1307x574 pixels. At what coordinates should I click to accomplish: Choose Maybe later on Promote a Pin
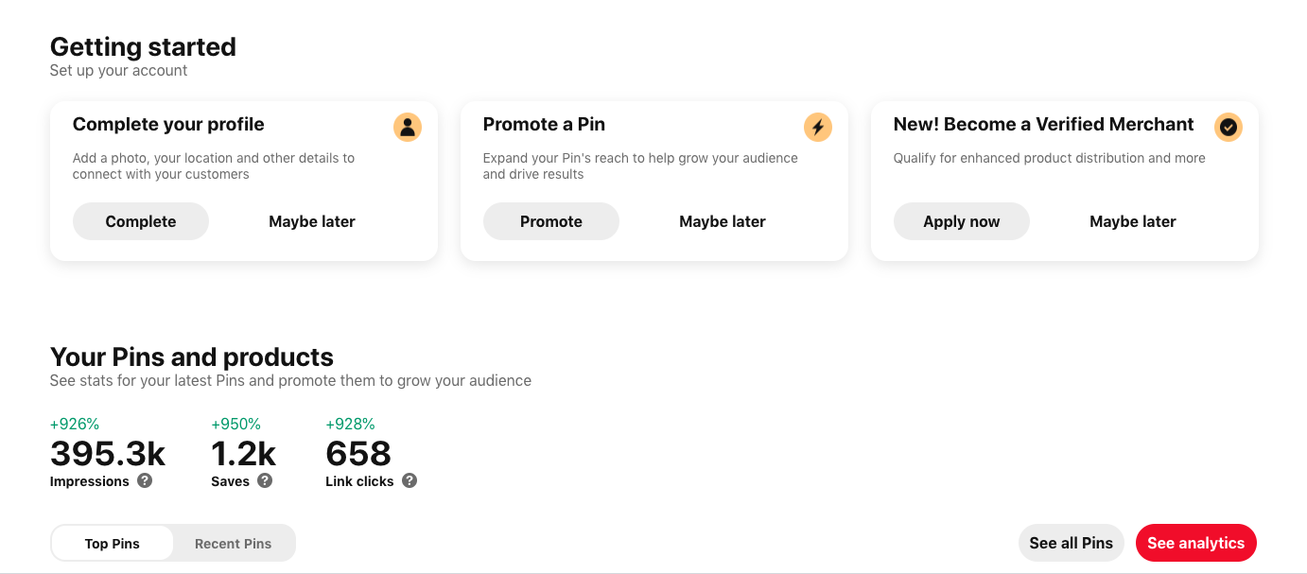pyautogui.click(x=723, y=221)
